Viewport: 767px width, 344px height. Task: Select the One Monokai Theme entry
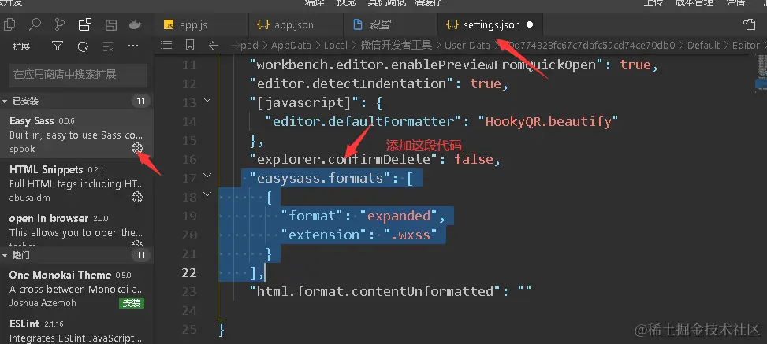click(x=76, y=288)
